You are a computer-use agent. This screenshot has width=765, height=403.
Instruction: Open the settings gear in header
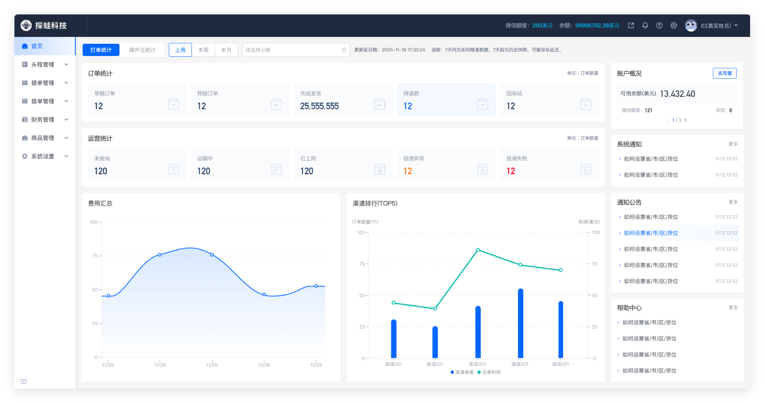pos(673,26)
